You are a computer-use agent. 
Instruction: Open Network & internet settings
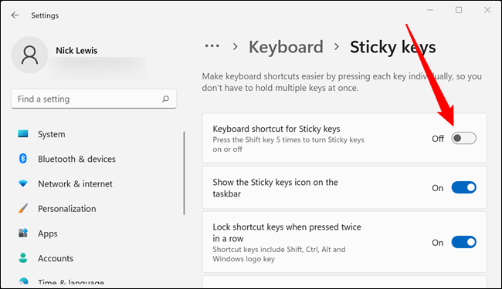75,183
